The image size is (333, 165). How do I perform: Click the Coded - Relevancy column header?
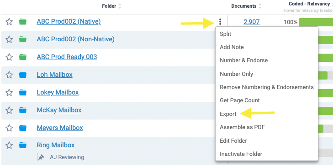point(309,4)
